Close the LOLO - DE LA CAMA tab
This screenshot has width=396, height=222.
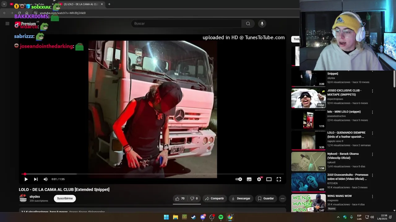(102, 4)
